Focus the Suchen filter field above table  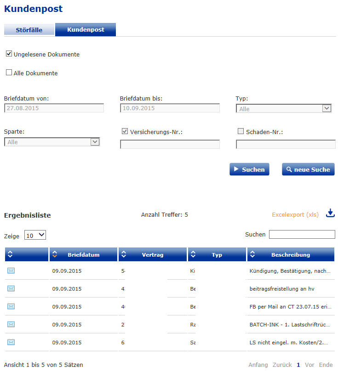click(x=302, y=235)
